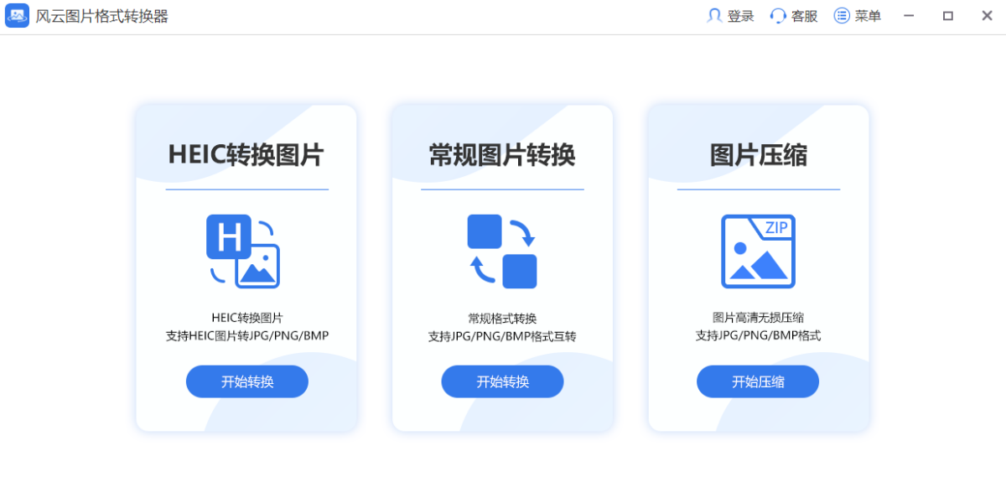The height and width of the screenshot is (503, 1006).
Task: Click the person-shaped login icon
Action: (x=713, y=15)
